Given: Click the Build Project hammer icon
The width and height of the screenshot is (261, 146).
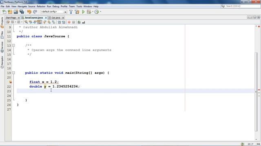Looking at the screenshot, I should click(x=71, y=12).
